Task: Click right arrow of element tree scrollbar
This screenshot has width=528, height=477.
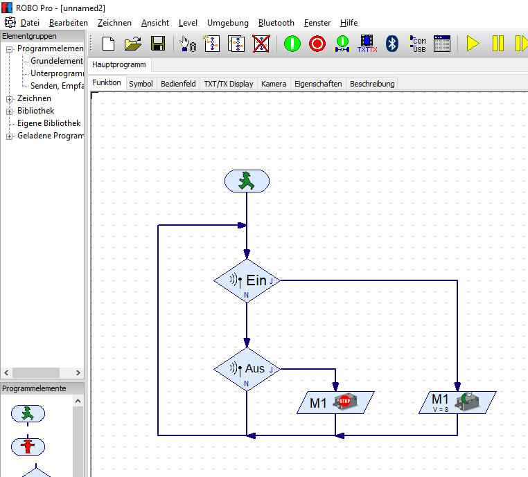Action: tap(78, 372)
